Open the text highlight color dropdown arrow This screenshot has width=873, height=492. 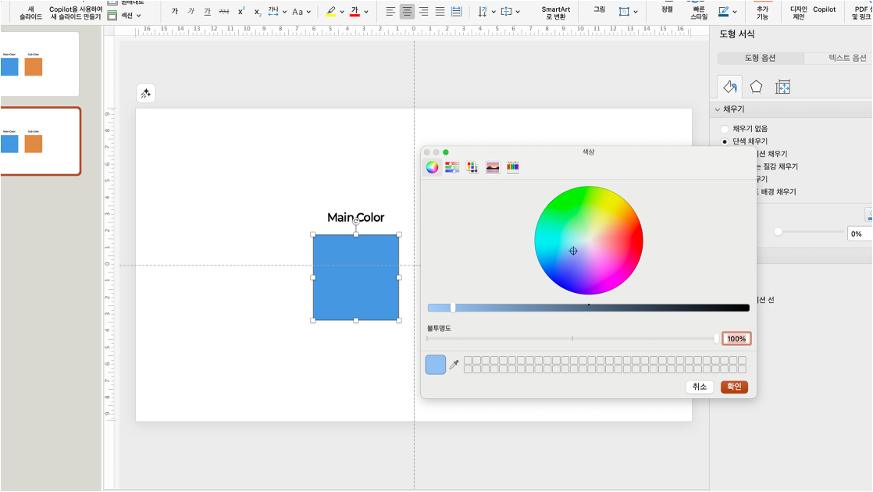(x=344, y=12)
